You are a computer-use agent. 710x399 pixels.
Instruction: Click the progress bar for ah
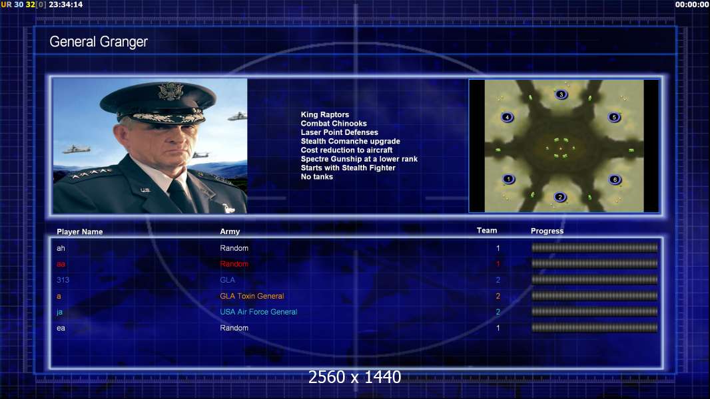[x=594, y=247]
